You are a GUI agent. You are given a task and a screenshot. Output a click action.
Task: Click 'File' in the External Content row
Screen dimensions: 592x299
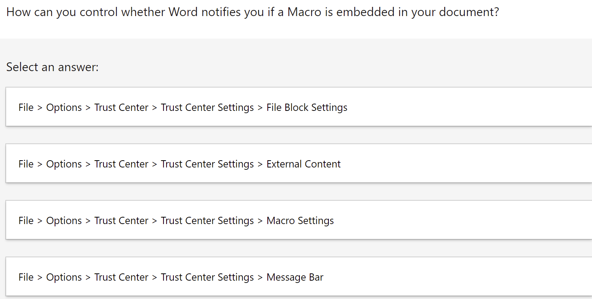point(26,164)
